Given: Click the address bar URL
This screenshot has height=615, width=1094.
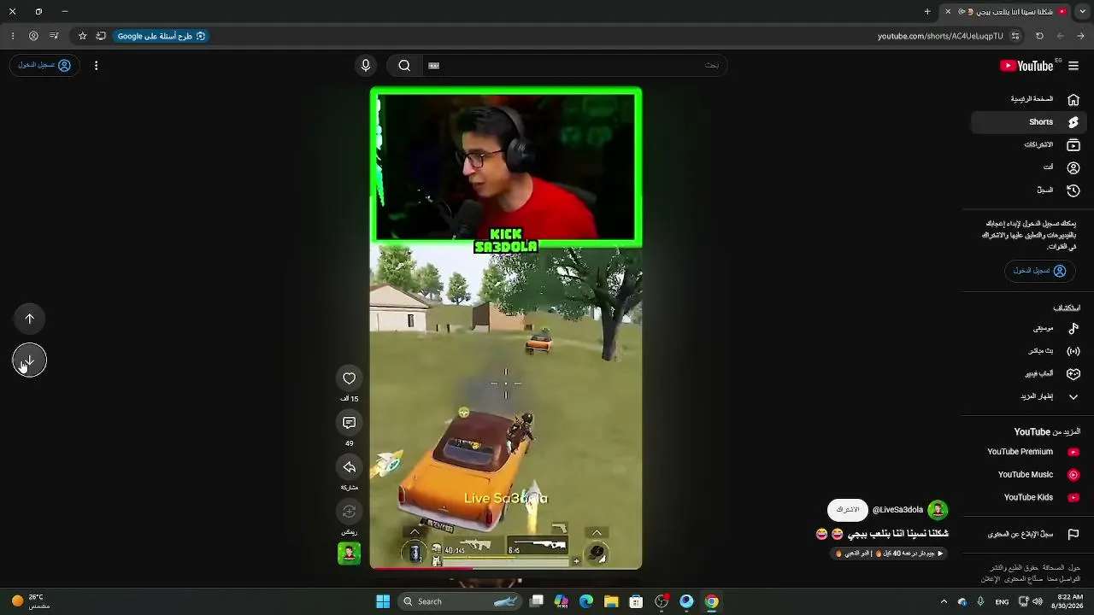Looking at the screenshot, I should pyautogui.click(x=940, y=36).
